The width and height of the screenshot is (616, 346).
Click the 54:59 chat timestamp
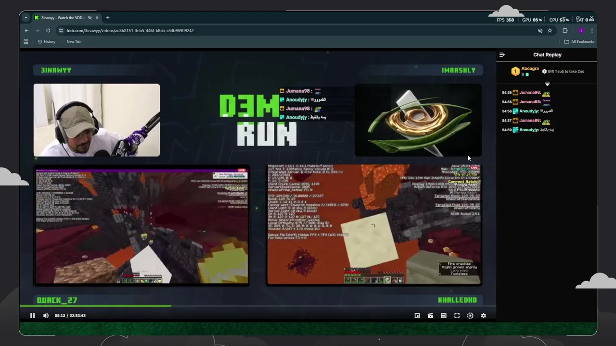point(507,130)
